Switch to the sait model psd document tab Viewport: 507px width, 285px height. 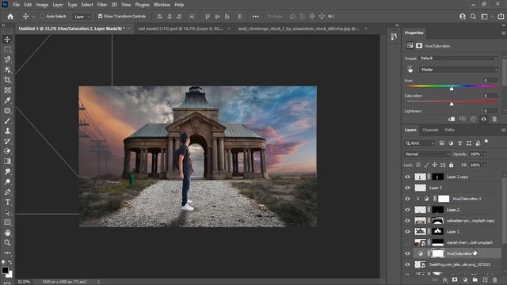(x=181, y=28)
